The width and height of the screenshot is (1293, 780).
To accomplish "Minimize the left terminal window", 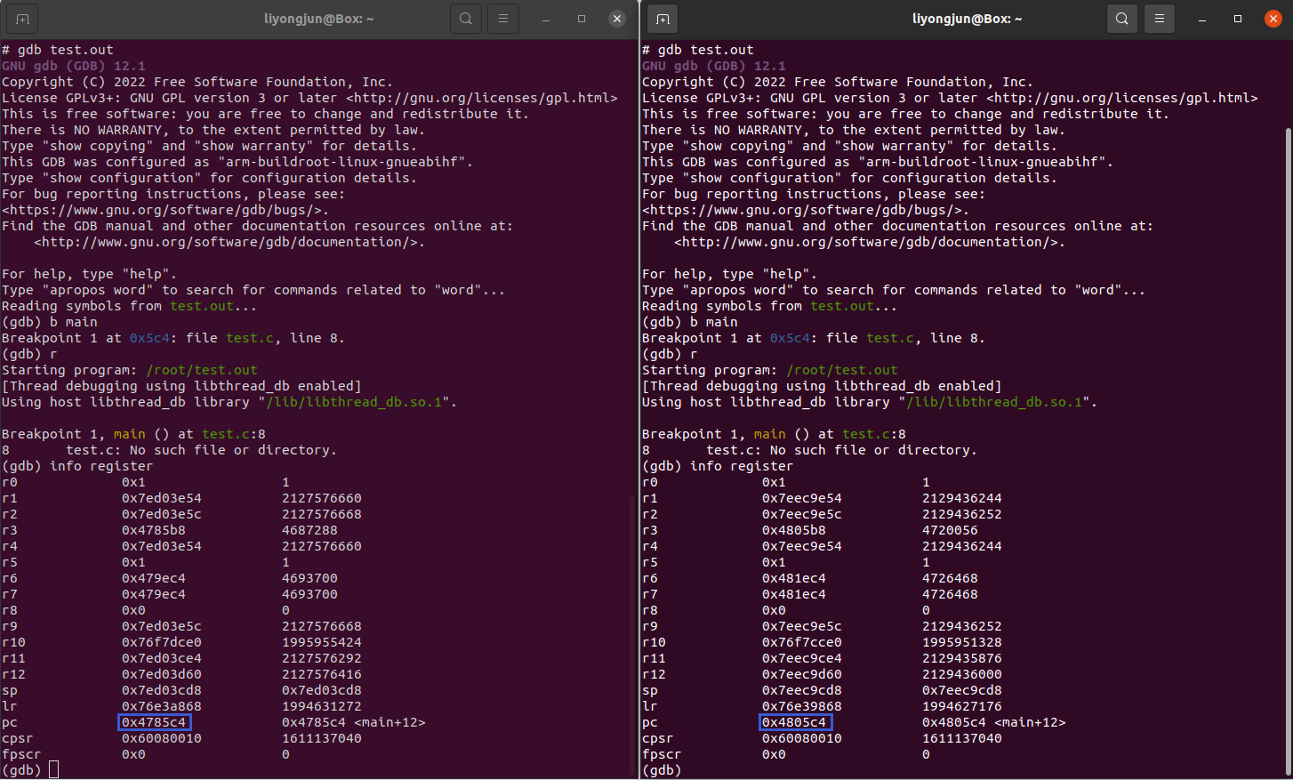I will [546, 19].
